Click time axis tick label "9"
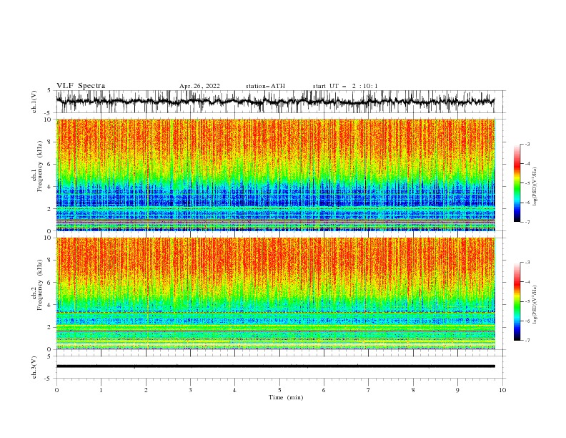The width and height of the screenshot is (566, 438). point(457,390)
